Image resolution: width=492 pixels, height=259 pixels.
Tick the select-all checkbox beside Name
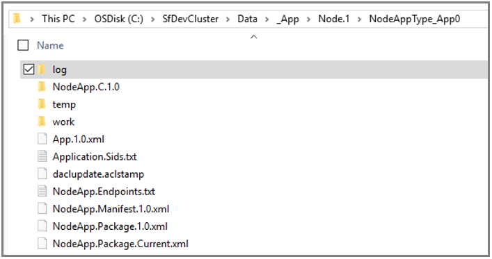[23, 45]
